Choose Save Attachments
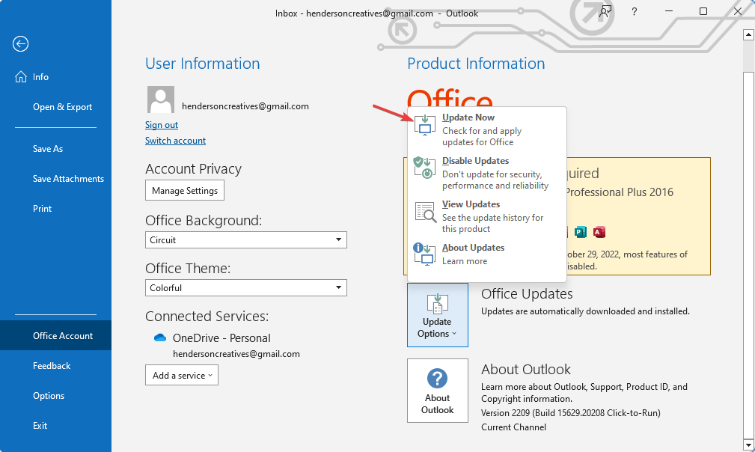The width and height of the screenshot is (755, 452). point(56,179)
